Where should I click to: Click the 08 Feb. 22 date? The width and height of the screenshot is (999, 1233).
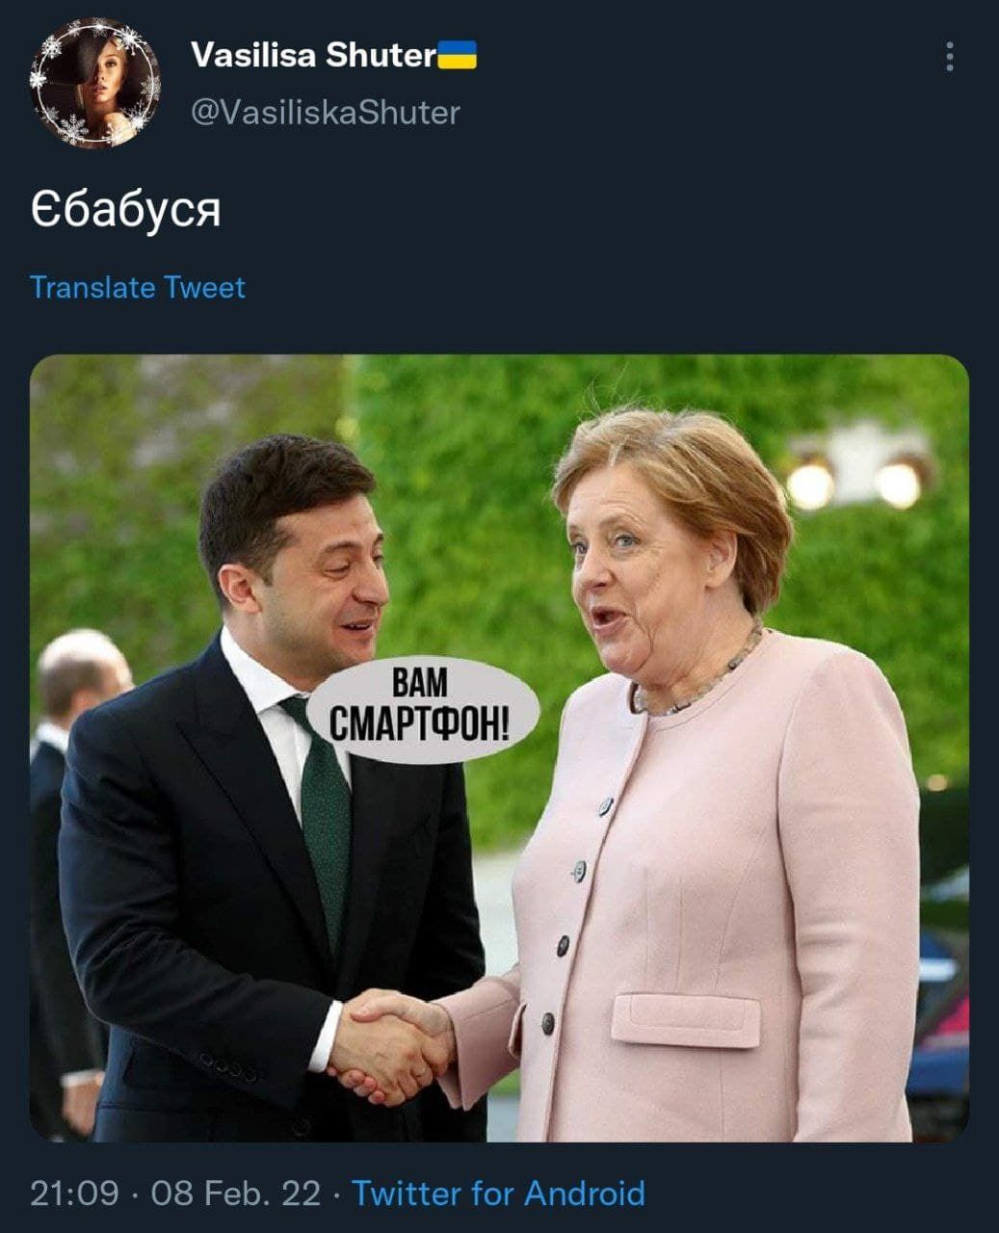[x=236, y=1194]
